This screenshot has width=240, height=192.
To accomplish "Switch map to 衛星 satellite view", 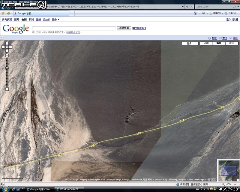I will pos(219,43).
